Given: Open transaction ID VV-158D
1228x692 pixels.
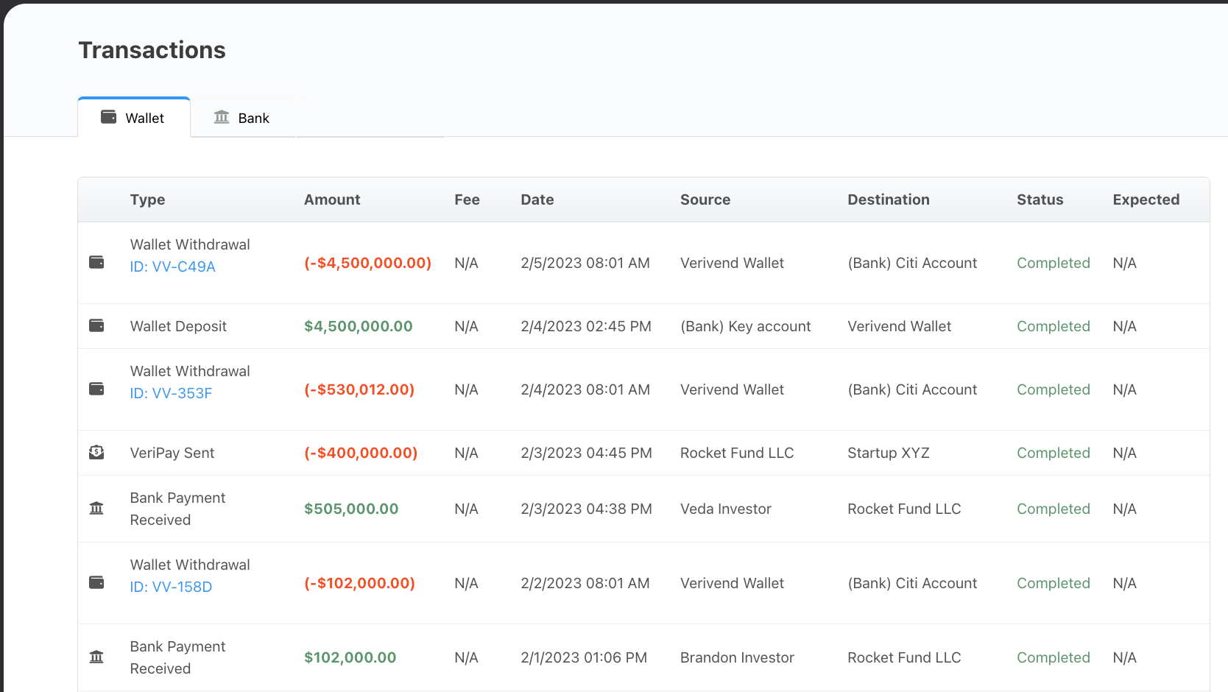Looking at the screenshot, I should pos(171,587).
